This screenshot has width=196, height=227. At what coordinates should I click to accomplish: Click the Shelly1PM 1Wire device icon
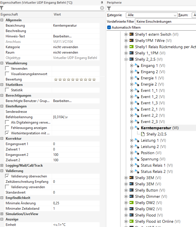(132, 41)
